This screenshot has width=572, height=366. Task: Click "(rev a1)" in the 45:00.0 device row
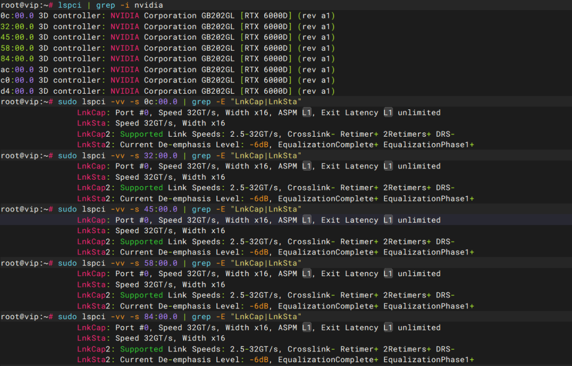click(x=316, y=37)
